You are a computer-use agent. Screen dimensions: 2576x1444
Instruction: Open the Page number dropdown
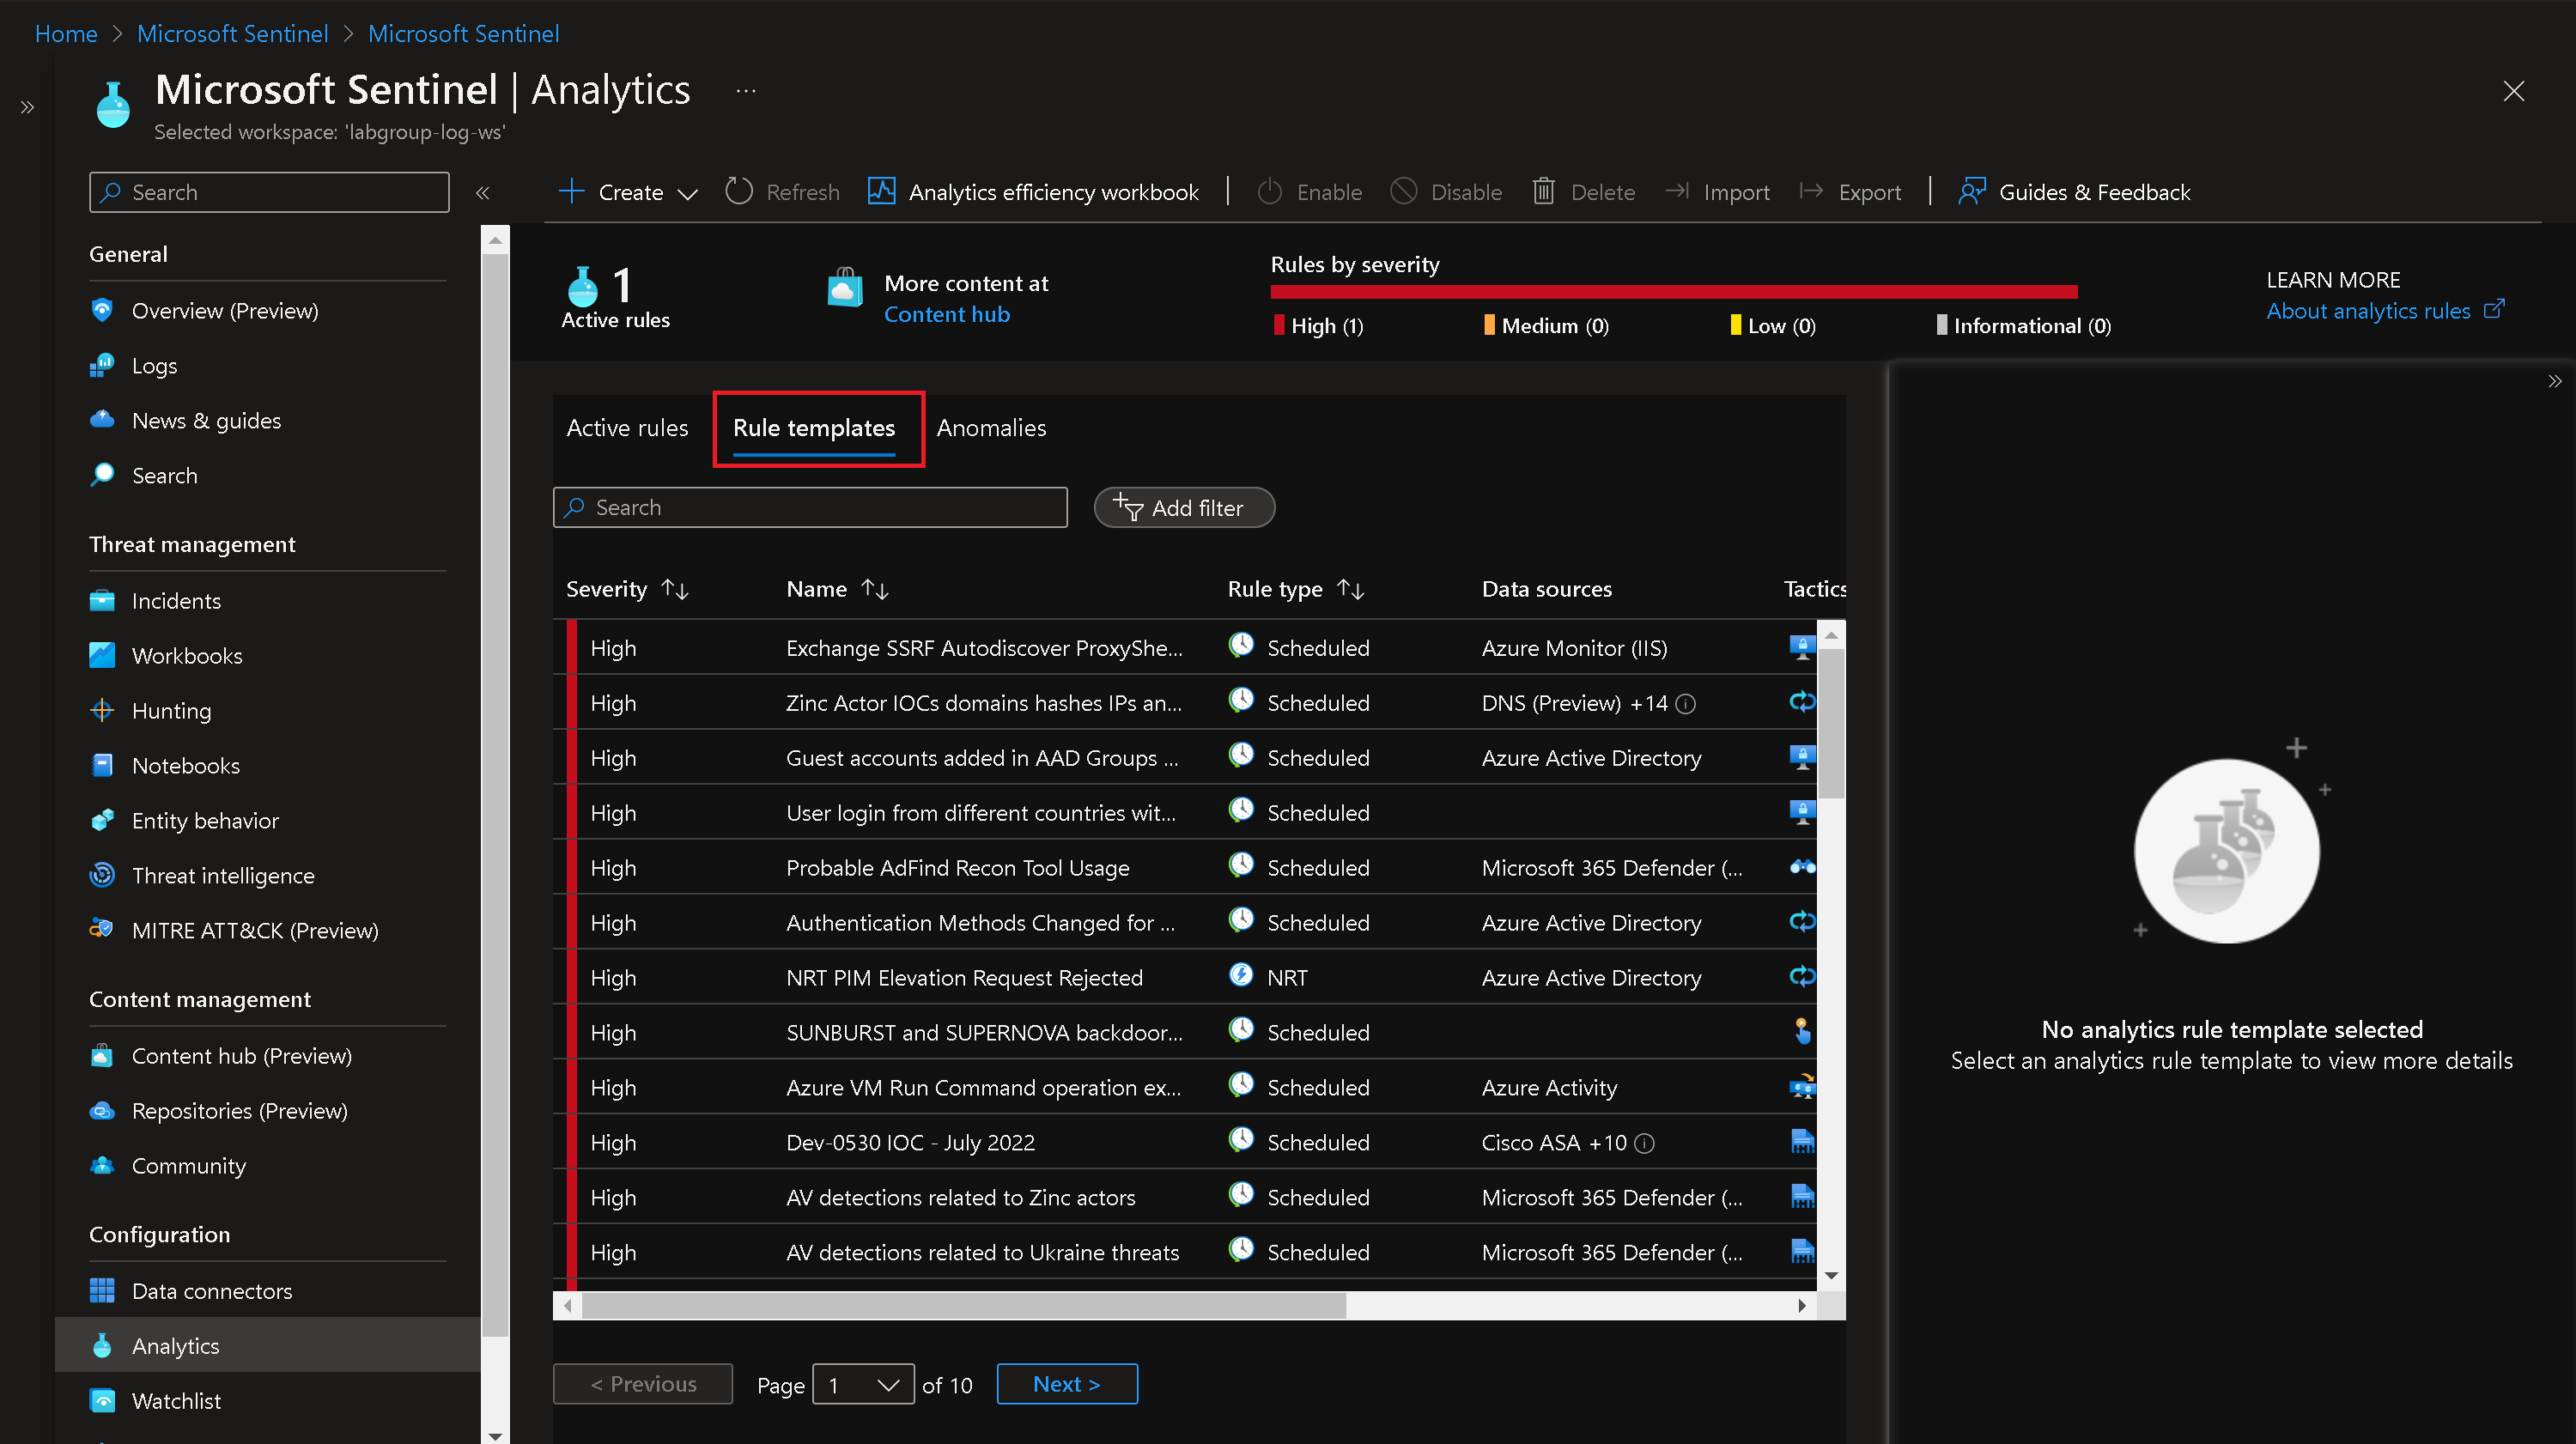863,1384
